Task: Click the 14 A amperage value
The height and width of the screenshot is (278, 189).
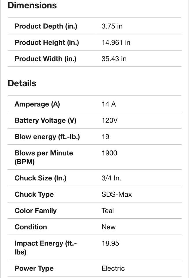Action: coord(109,104)
